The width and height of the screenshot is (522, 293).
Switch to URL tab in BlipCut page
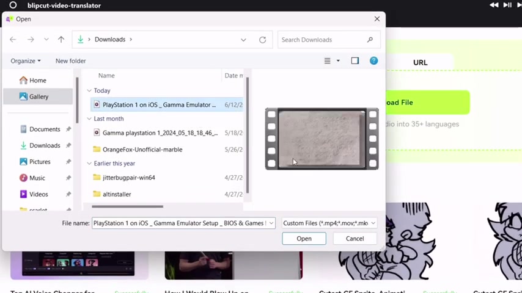[420, 62]
